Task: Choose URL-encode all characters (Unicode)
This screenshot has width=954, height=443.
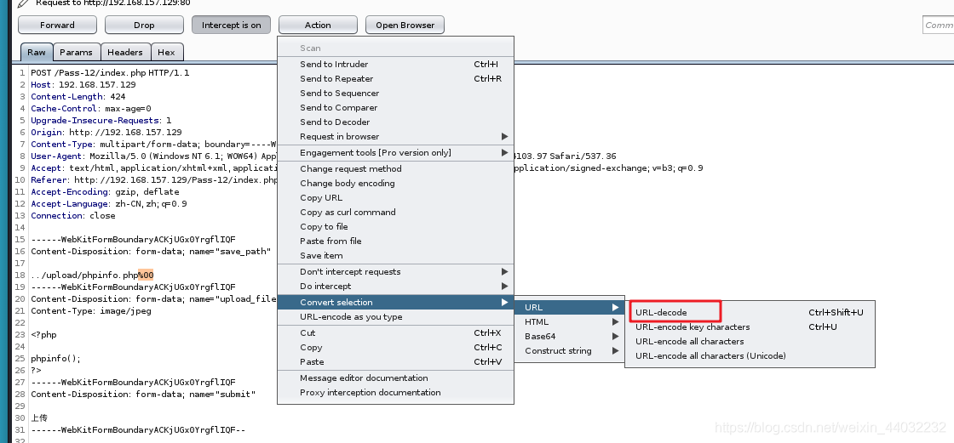Action: 750,356
